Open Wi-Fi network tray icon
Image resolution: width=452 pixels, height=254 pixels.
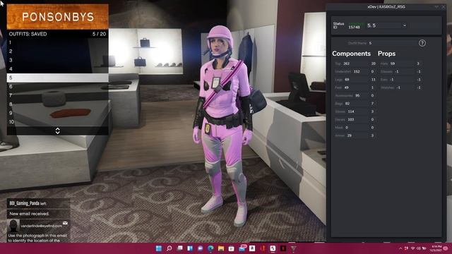click(412, 248)
